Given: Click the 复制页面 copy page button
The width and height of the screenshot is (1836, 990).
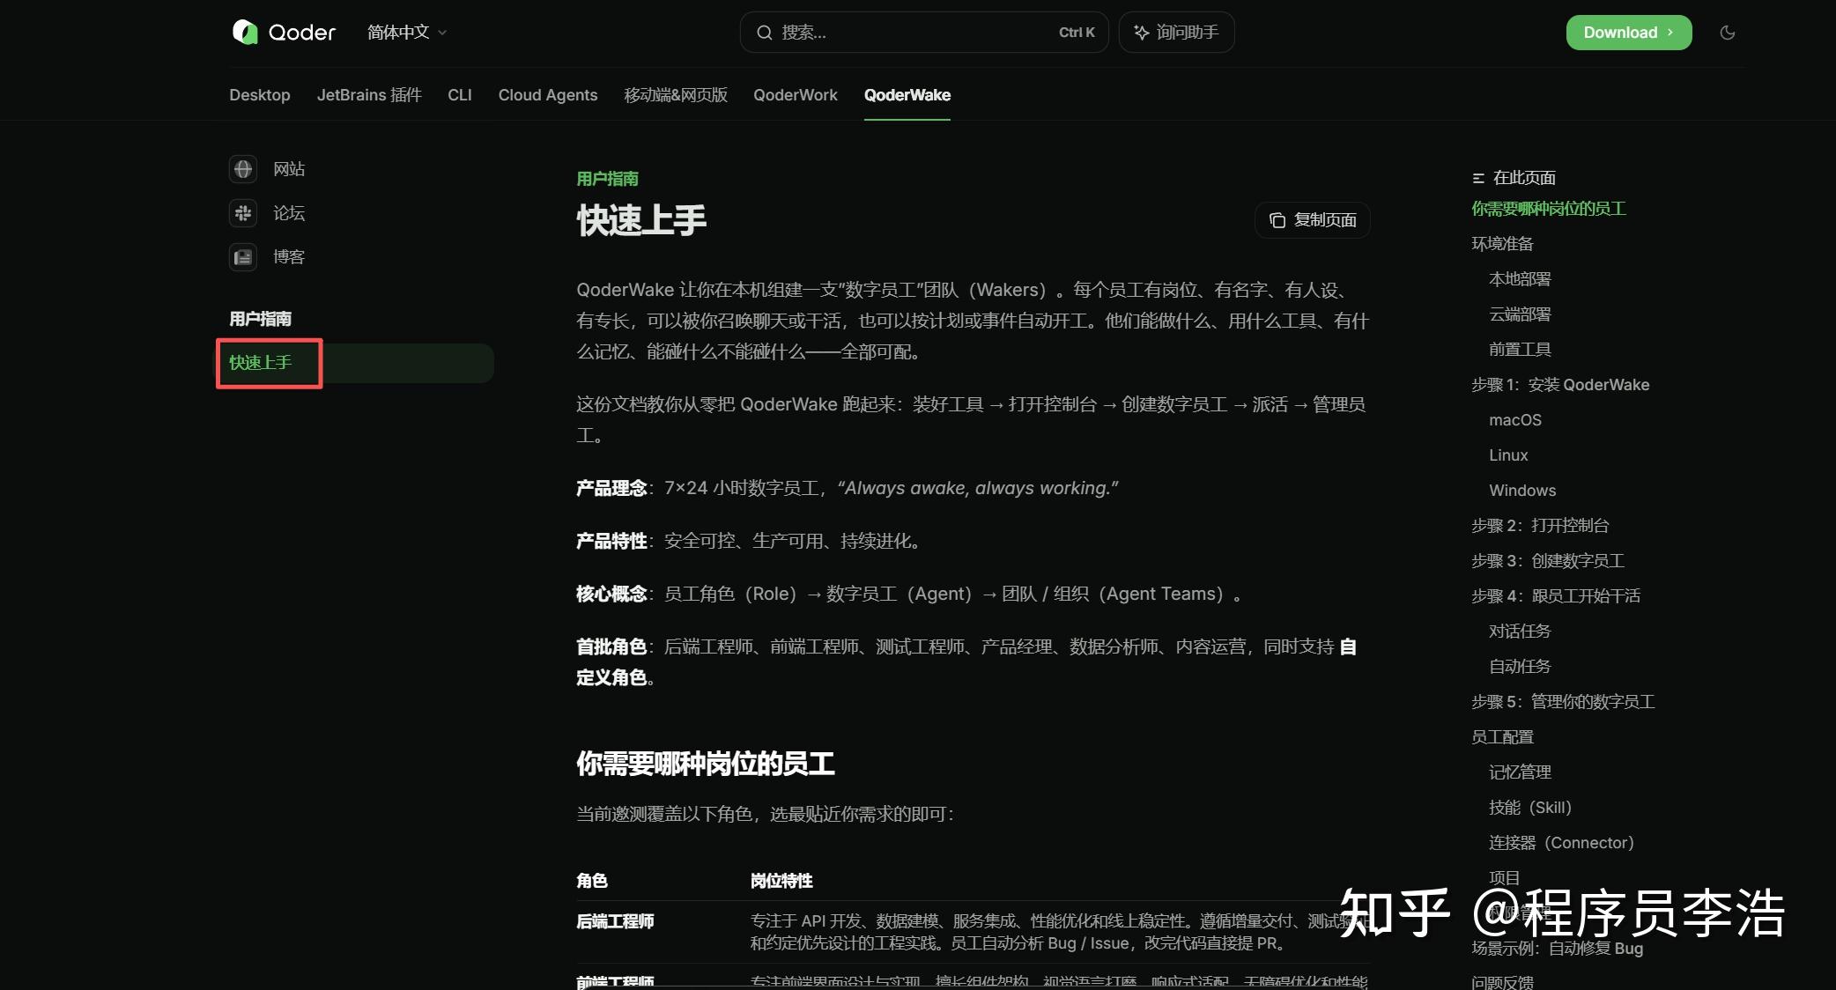Looking at the screenshot, I should point(1313,220).
